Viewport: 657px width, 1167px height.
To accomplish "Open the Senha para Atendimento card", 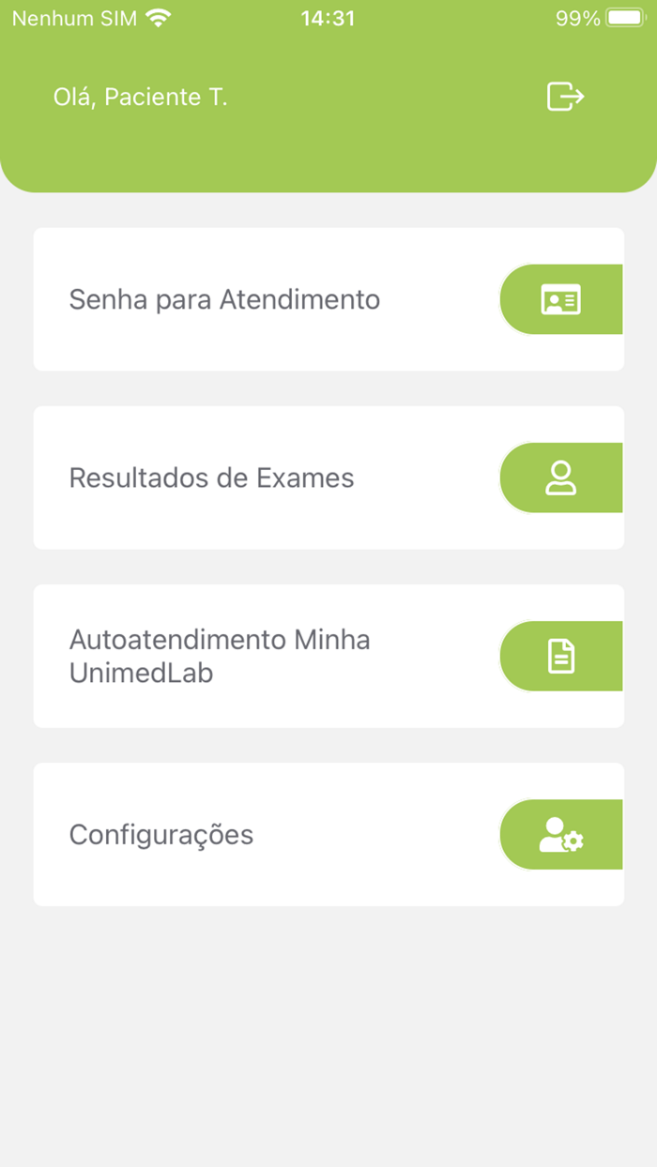I will point(282,299).
